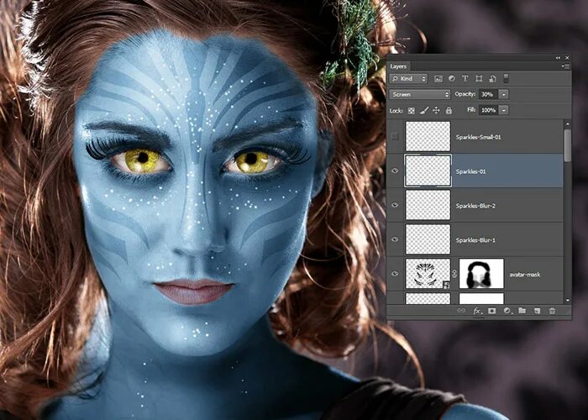Viewport: 588px width, 420px height.
Task: Lock position move icon
Action: click(436, 110)
